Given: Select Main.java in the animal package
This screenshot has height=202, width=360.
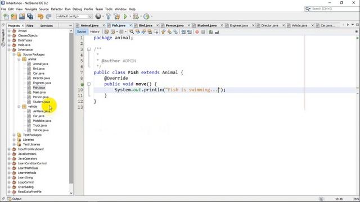Looking at the screenshot, I should (x=39, y=92).
